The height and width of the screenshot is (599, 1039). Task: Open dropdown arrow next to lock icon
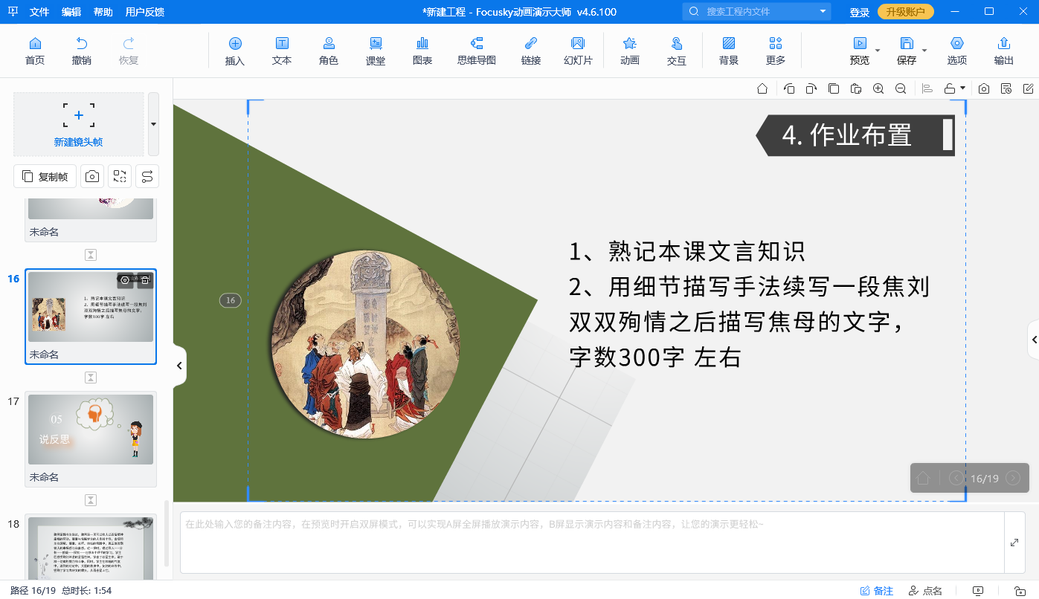click(x=963, y=88)
